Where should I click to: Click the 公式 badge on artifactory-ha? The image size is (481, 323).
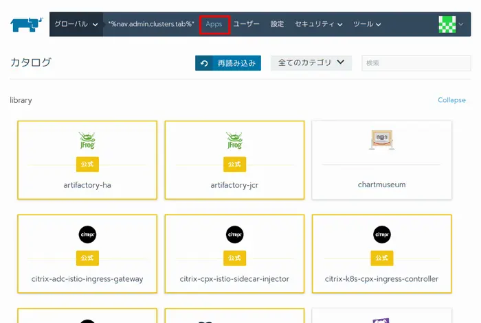(x=87, y=165)
